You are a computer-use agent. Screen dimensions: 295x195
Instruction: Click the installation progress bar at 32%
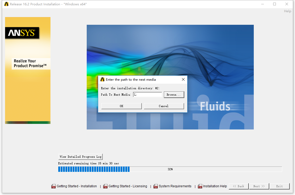pos(170,169)
